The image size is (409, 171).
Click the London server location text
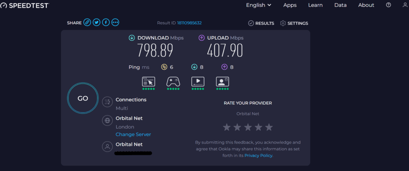pos(125,127)
